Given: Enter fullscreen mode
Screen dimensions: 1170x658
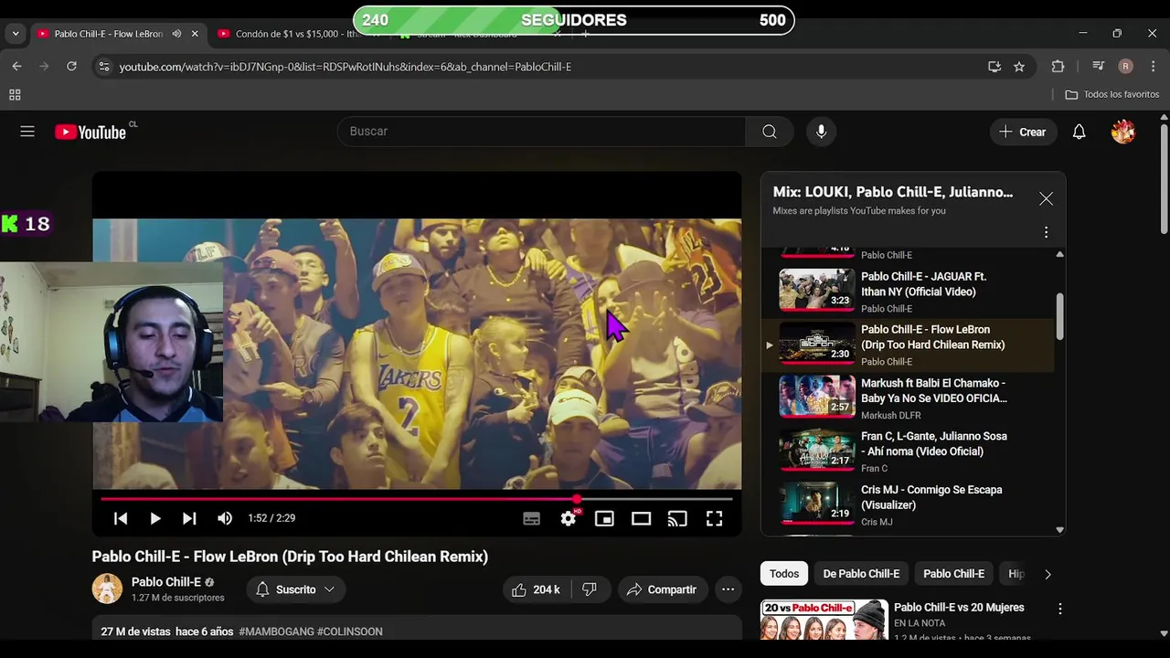Looking at the screenshot, I should 714,518.
